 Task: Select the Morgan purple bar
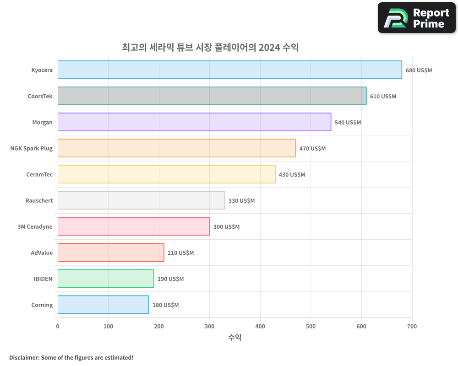pyautogui.click(x=192, y=122)
